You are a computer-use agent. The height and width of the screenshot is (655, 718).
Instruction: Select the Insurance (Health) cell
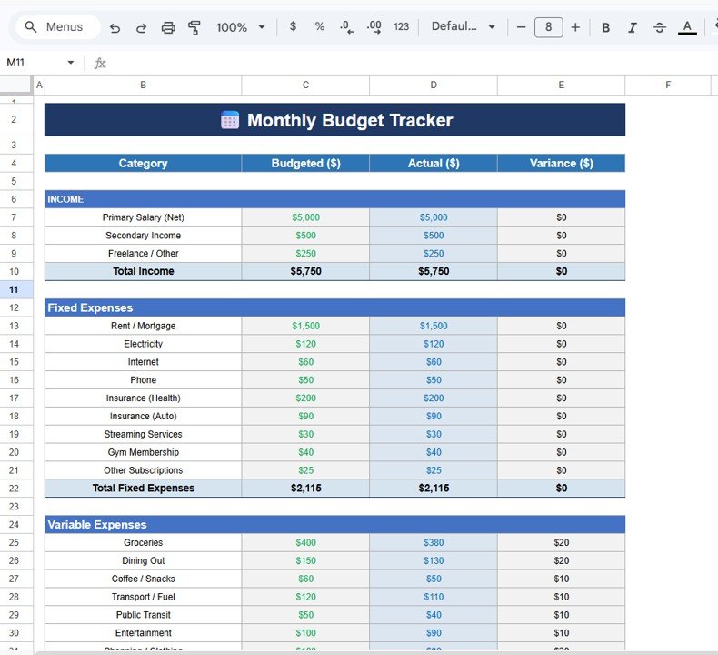[144, 398]
